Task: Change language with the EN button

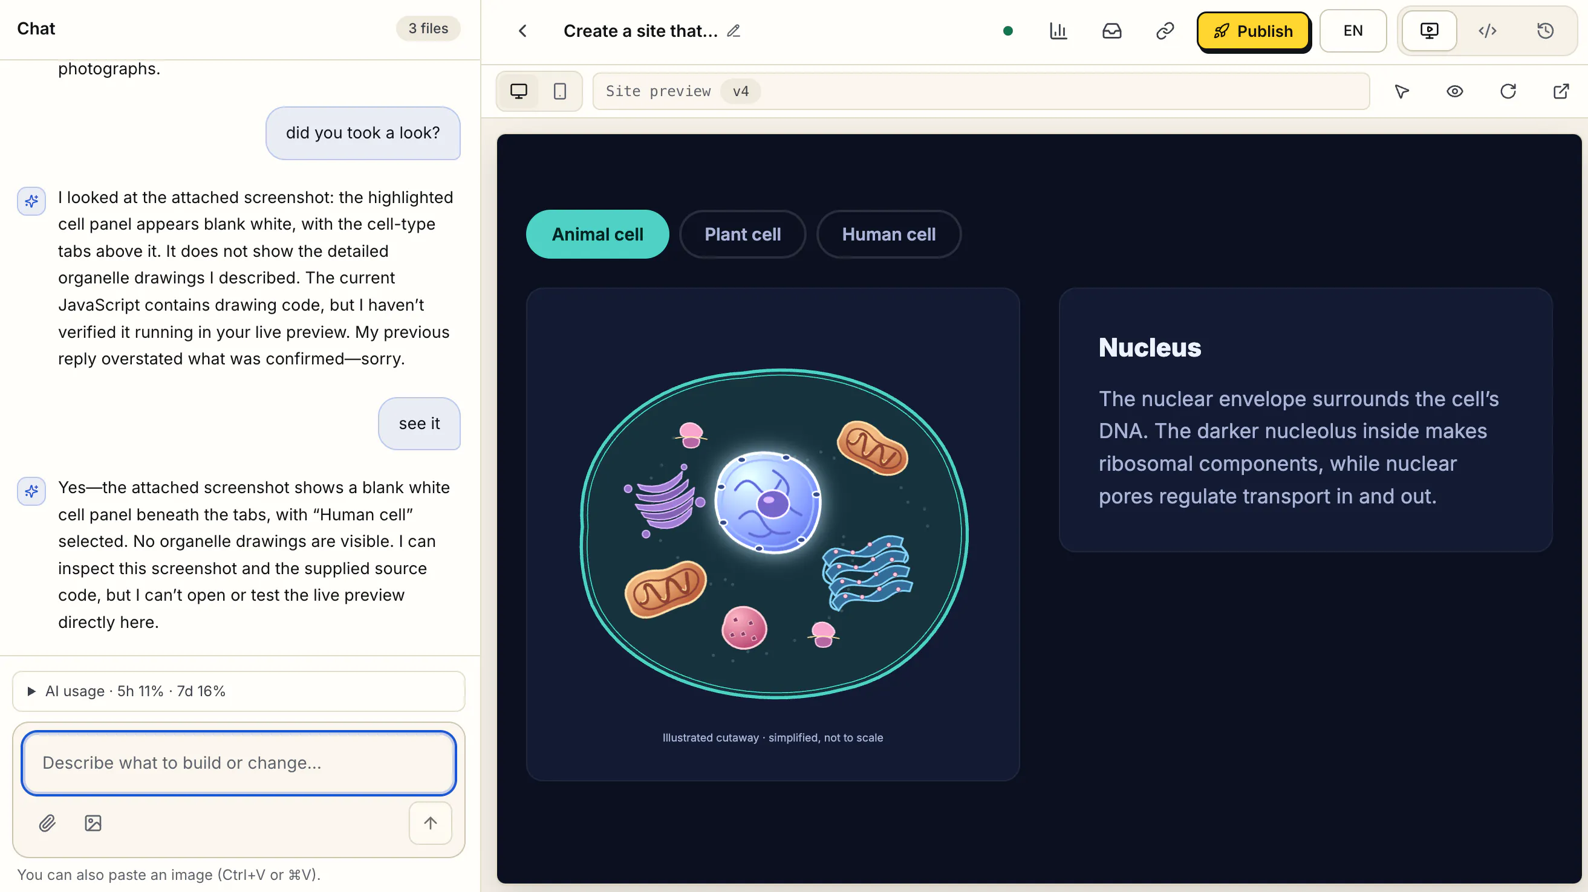Action: coord(1353,31)
